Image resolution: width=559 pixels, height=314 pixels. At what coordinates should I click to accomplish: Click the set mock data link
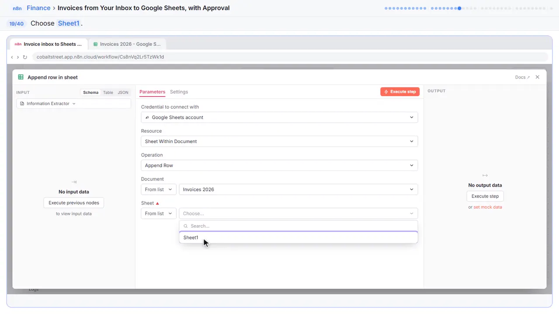point(488,207)
